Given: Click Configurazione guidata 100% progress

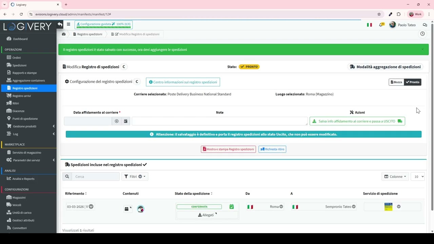Looking at the screenshot, I should [x=104, y=24].
